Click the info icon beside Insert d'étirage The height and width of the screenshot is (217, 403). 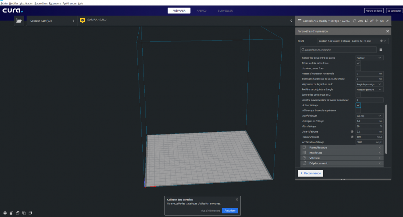(x=352, y=132)
